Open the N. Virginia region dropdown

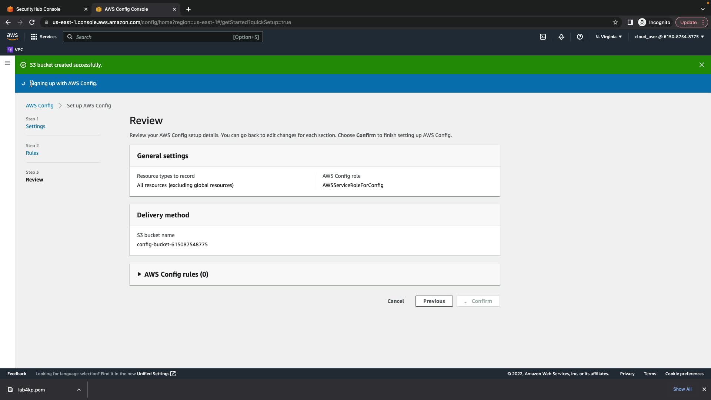pyautogui.click(x=608, y=37)
